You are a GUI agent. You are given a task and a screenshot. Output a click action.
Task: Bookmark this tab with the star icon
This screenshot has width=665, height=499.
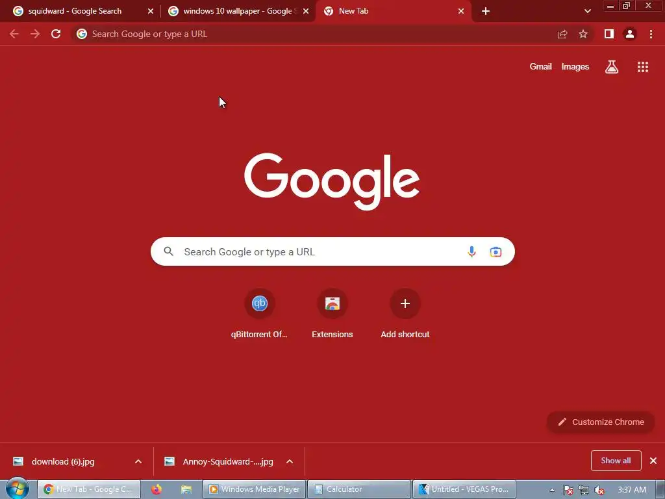coord(583,34)
